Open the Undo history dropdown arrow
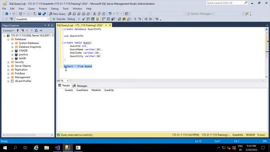This screenshot has width=270, height=152. coord(113,14)
